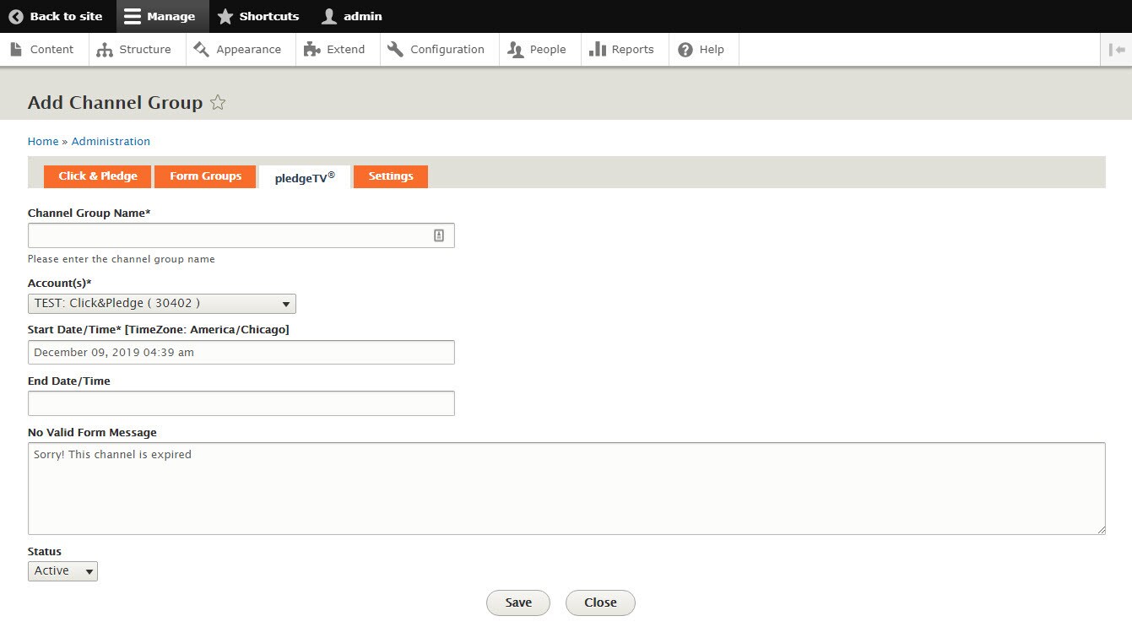Switch to the Settings tab
The height and width of the screenshot is (627, 1132).
[391, 176]
